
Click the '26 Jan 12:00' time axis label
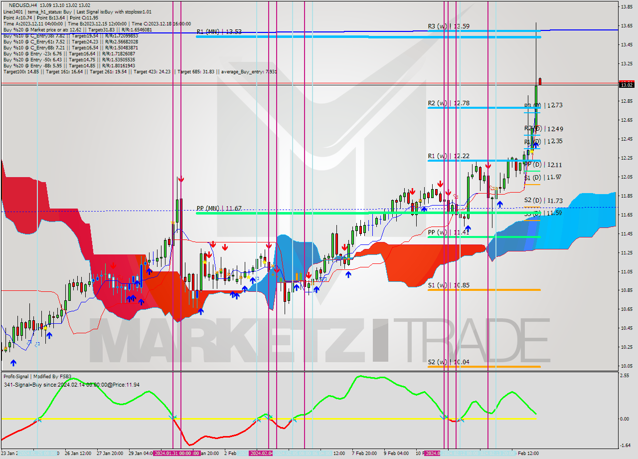point(77,454)
